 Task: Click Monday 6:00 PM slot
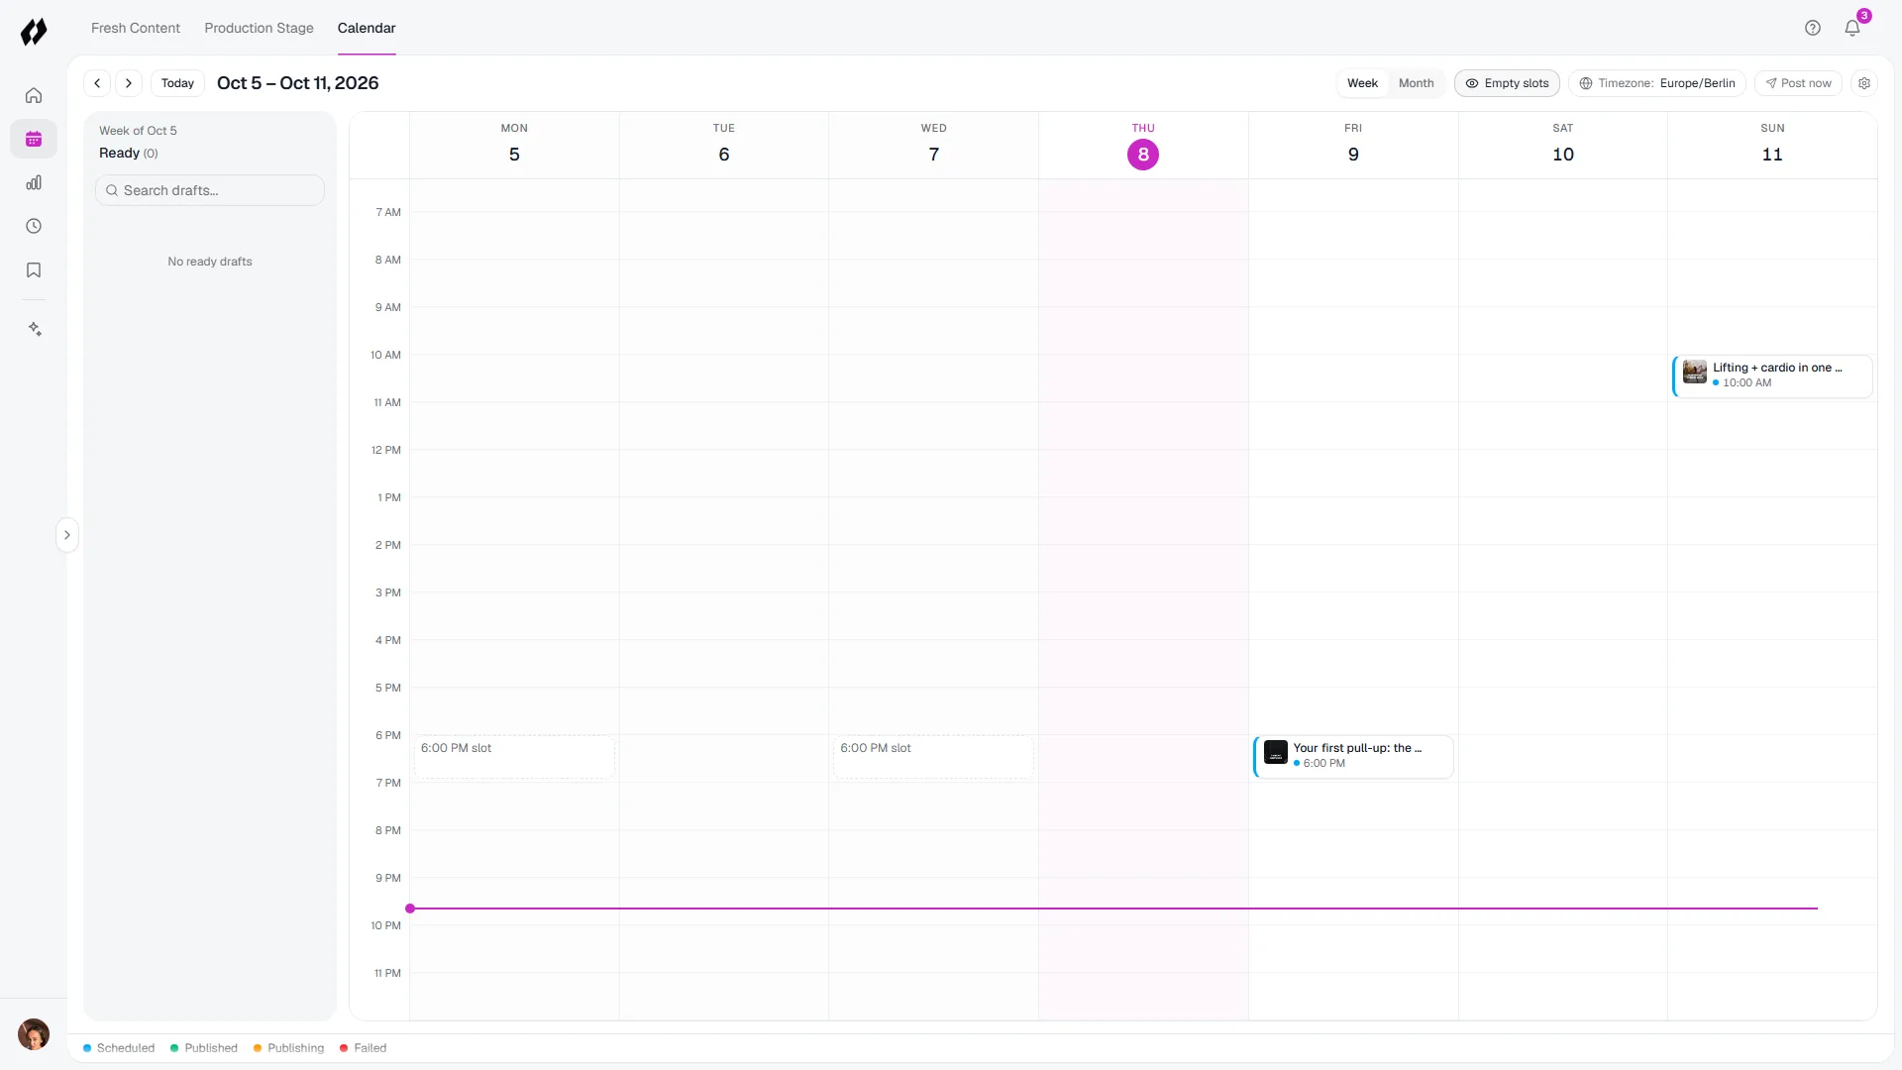tap(514, 757)
